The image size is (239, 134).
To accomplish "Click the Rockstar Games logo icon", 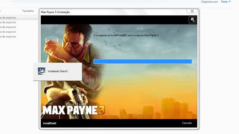I will point(192,20).
